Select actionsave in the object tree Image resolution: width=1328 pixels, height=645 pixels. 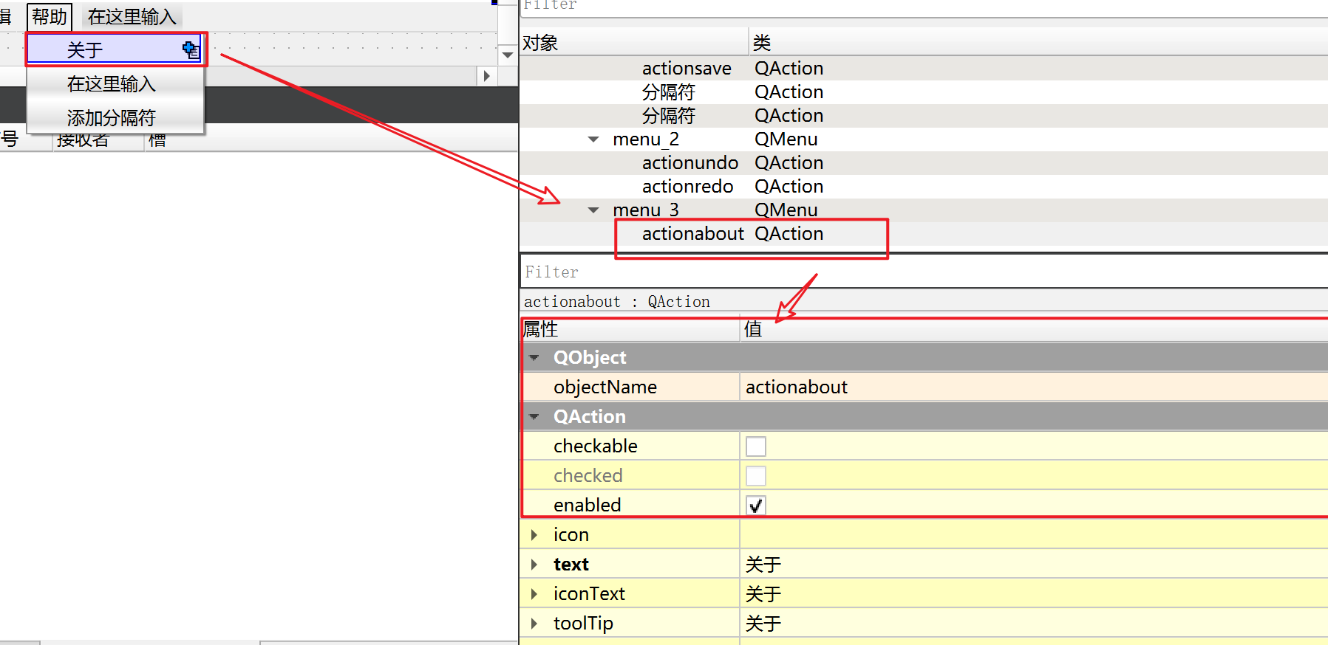point(687,68)
